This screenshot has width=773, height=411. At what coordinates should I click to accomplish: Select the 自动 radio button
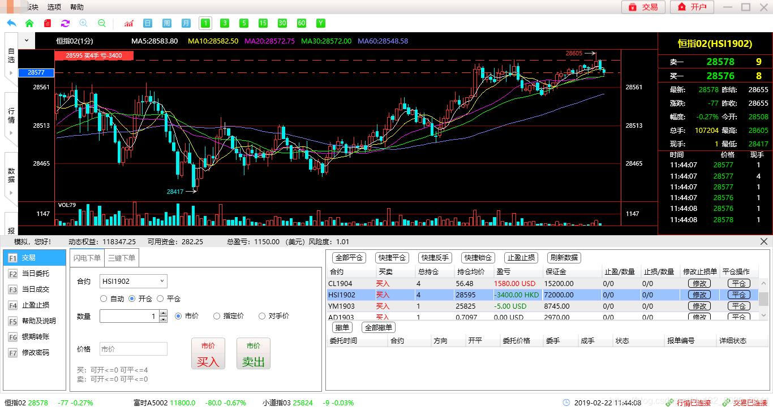103,298
